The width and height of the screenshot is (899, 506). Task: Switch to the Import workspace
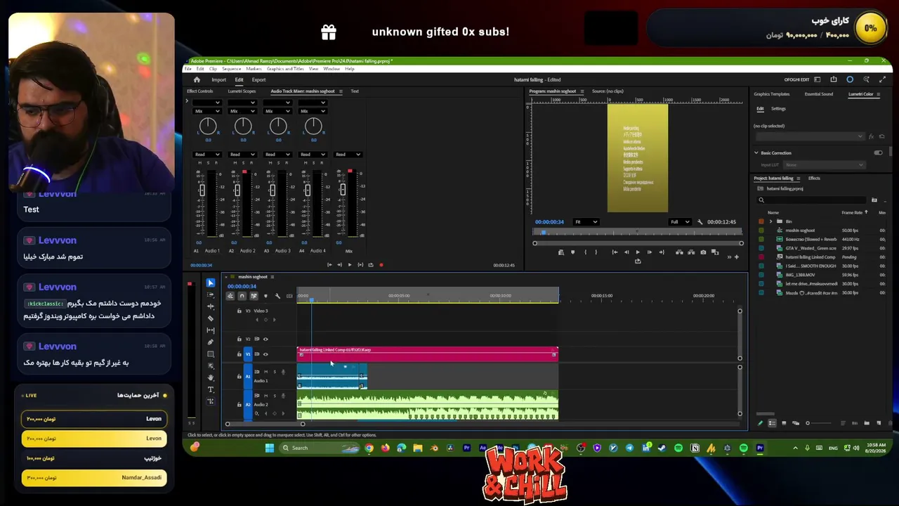point(219,79)
